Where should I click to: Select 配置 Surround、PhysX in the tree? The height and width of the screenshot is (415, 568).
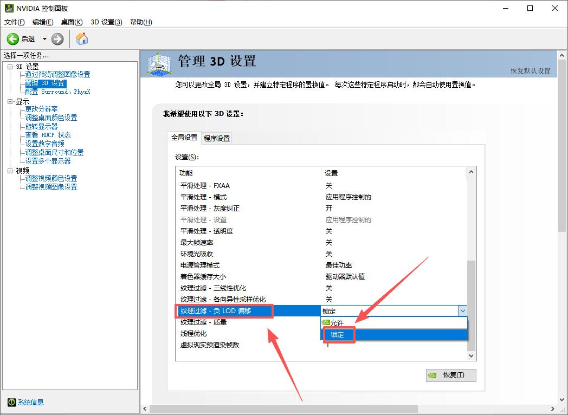[57, 92]
